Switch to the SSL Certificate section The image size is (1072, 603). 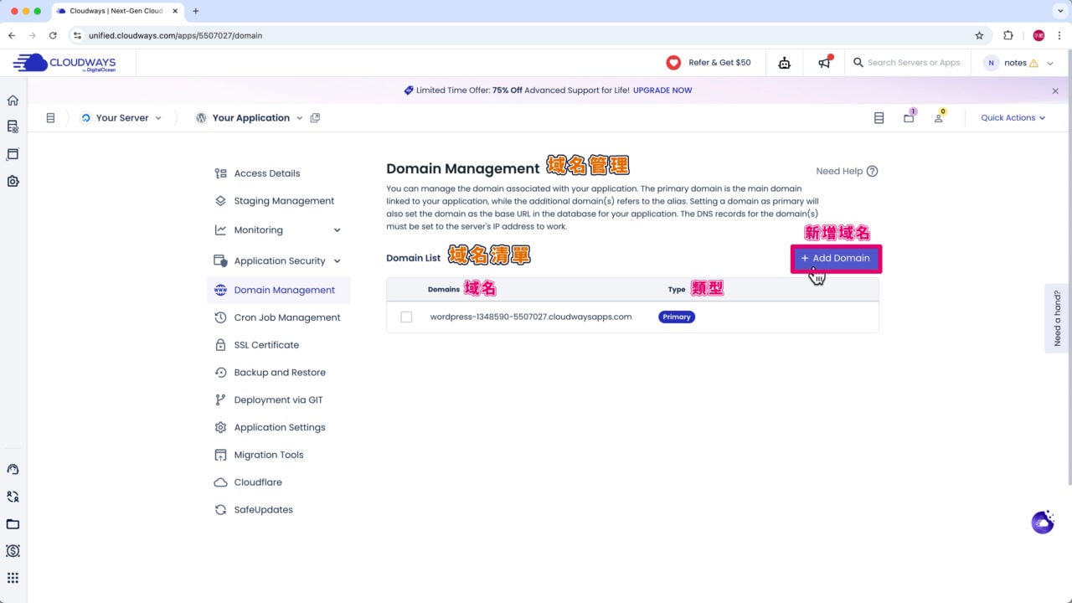(266, 344)
